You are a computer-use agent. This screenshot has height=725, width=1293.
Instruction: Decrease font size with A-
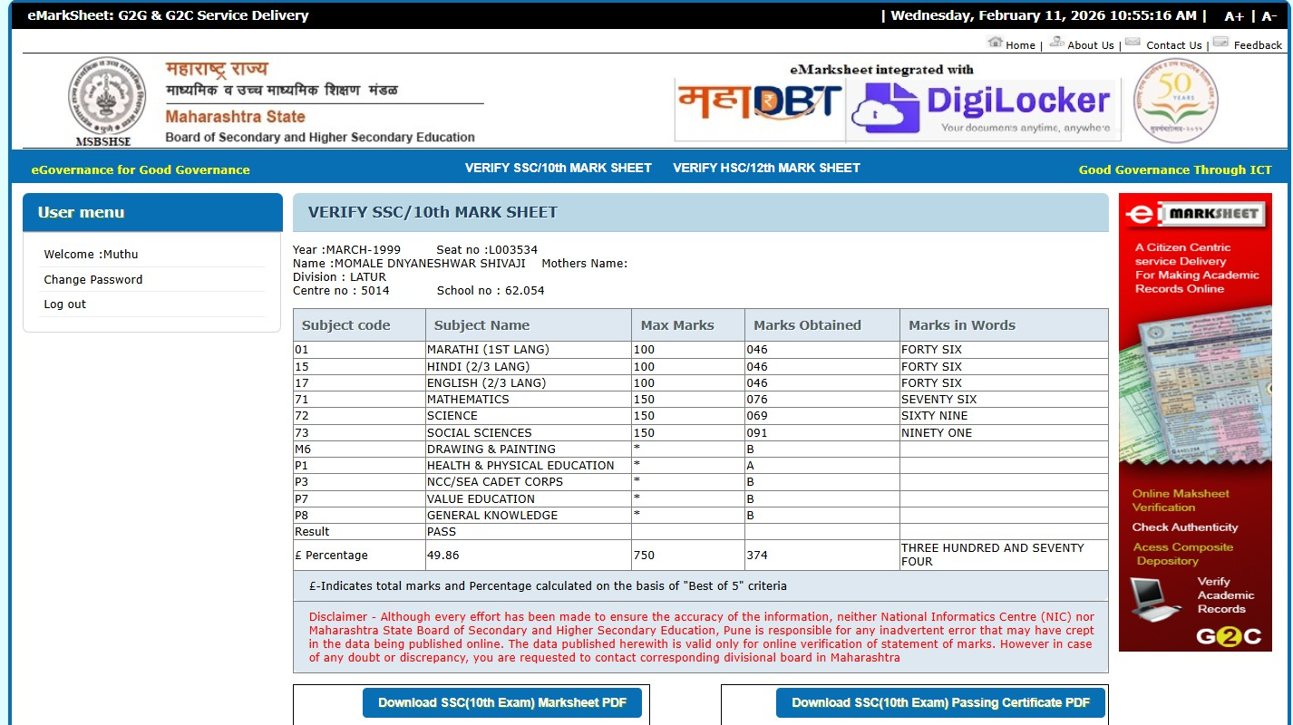[x=1269, y=16]
